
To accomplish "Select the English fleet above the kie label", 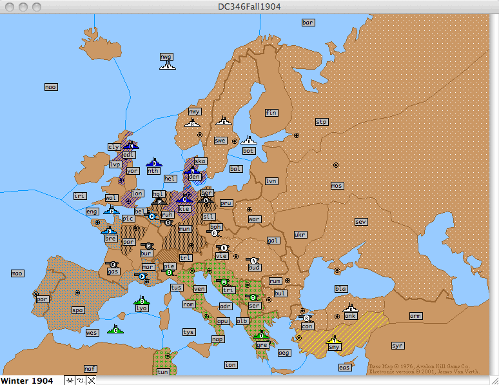I will (x=184, y=199).
